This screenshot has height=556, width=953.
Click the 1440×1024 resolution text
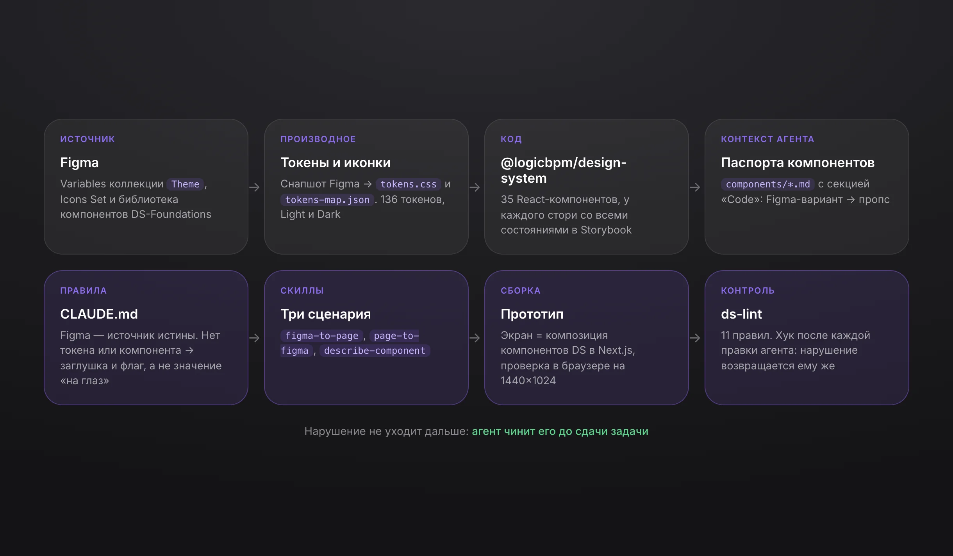528,380
